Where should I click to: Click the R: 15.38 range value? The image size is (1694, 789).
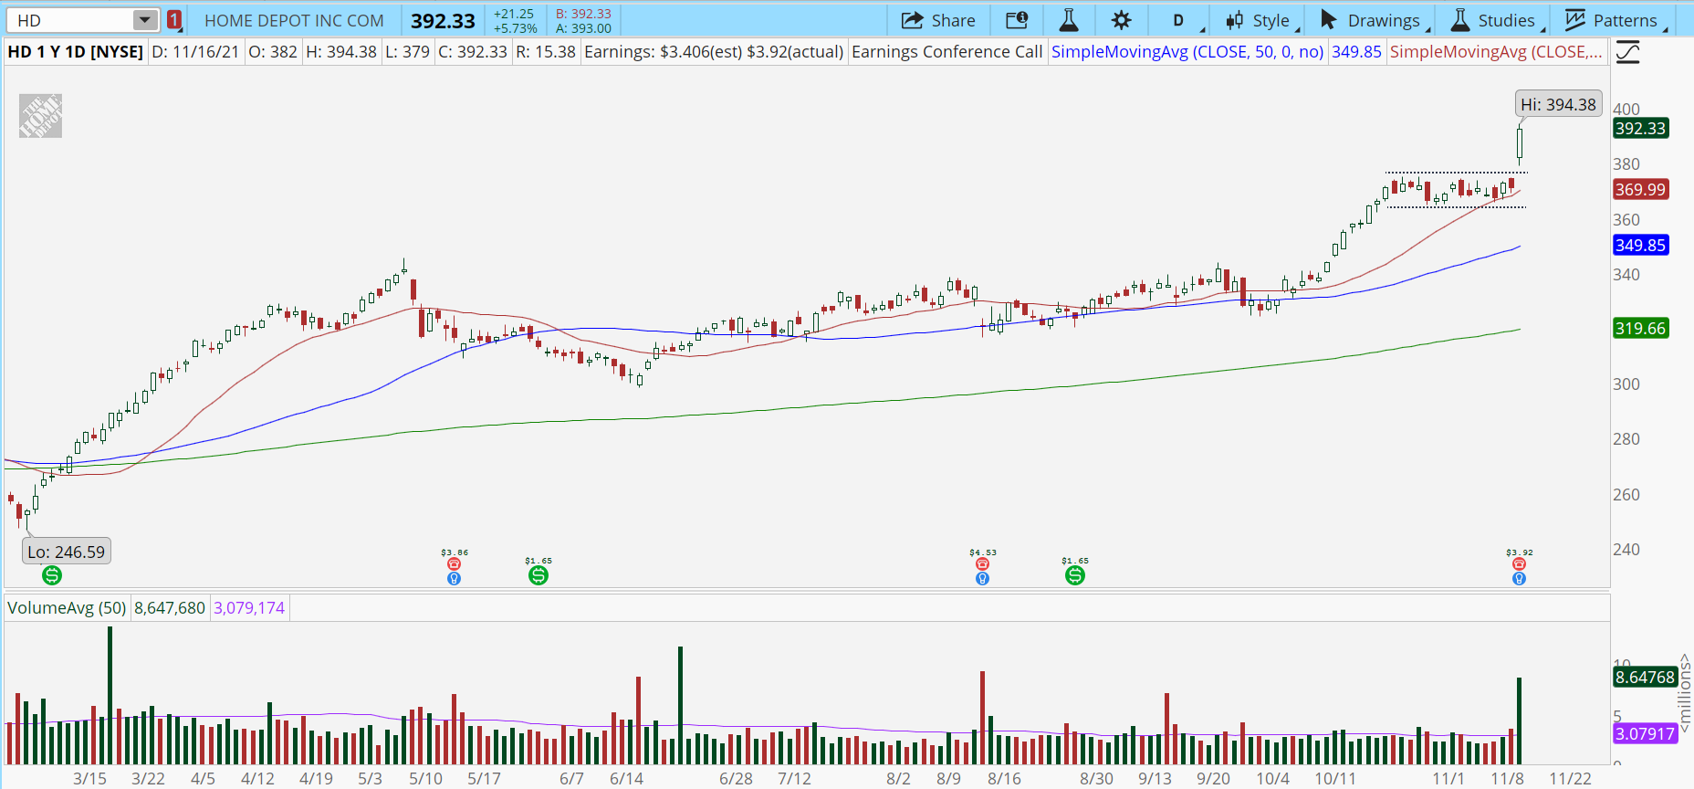pos(546,52)
